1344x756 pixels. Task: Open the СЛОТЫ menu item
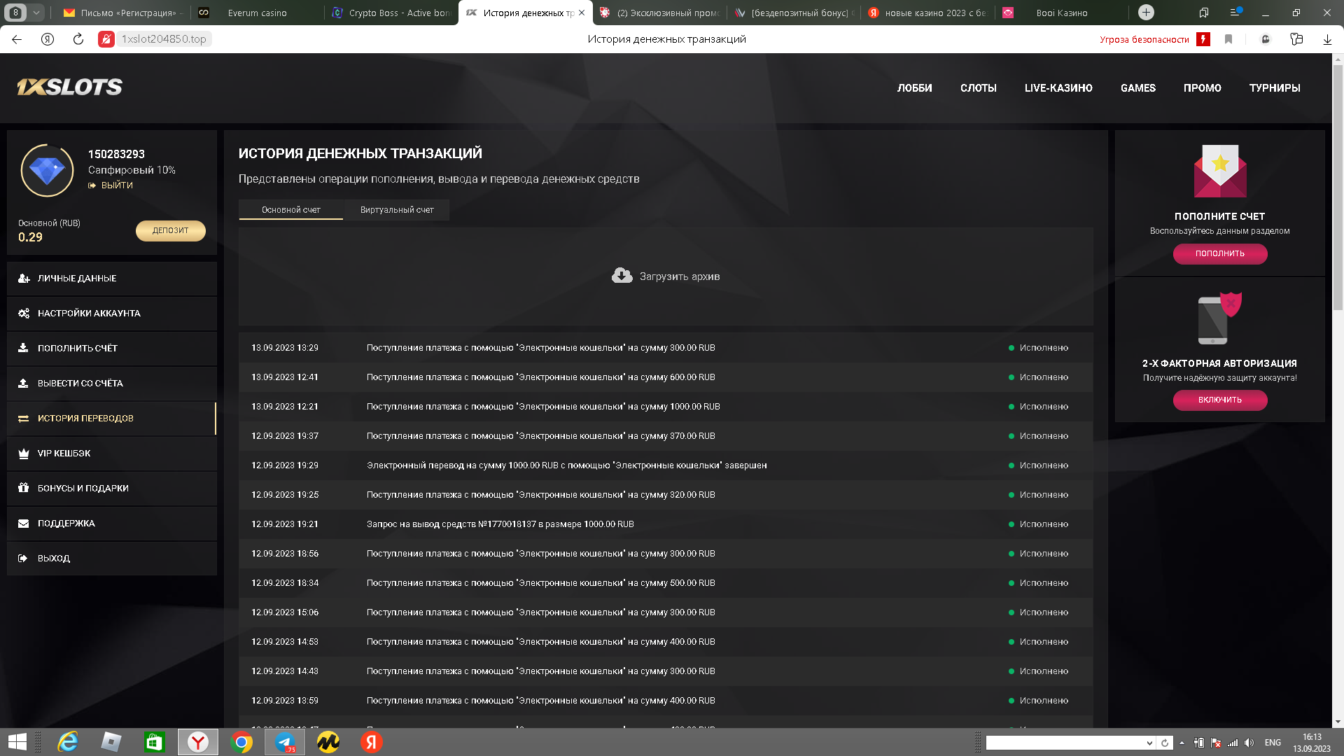point(978,88)
